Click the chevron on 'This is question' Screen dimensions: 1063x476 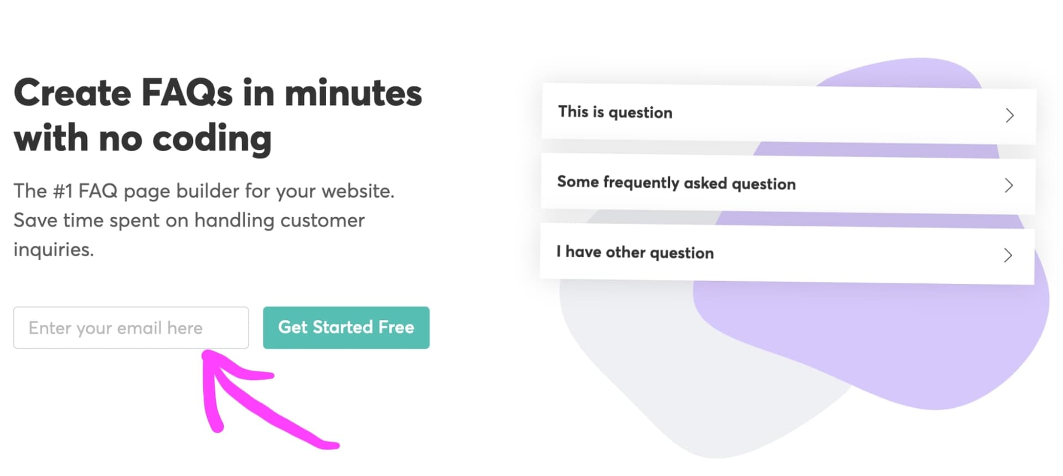[x=1009, y=115]
